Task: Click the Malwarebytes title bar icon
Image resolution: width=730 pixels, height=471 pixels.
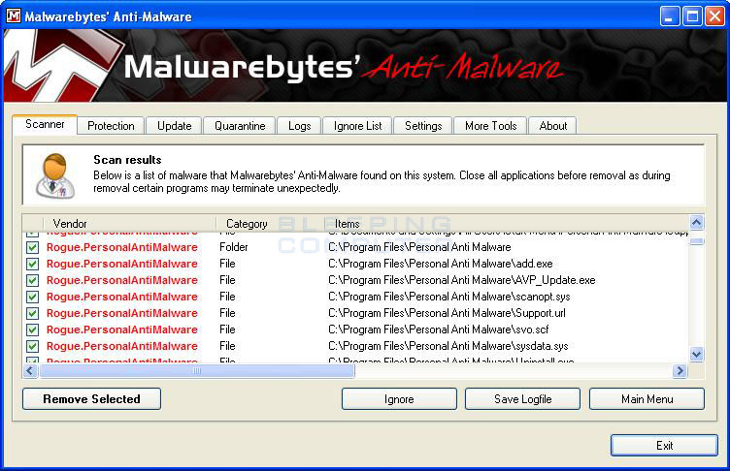Action: click(x=14, y=16)
